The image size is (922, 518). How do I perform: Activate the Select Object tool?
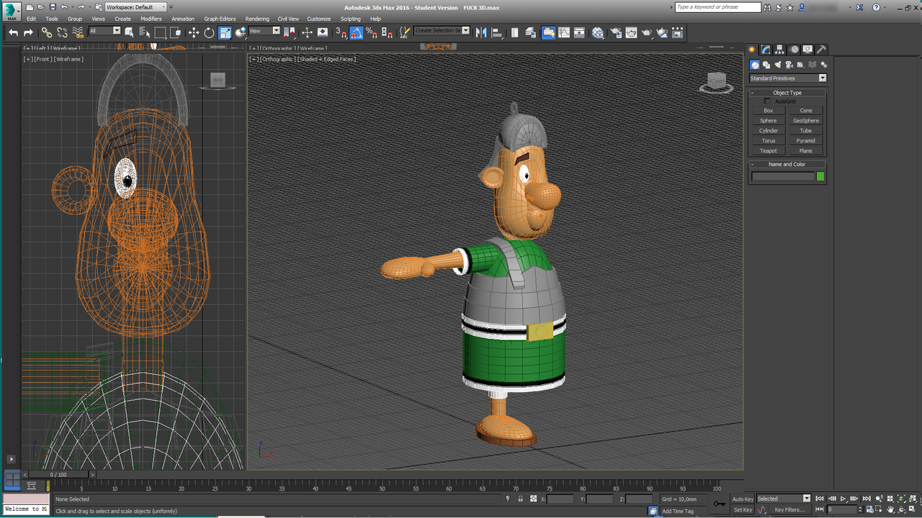130,32
